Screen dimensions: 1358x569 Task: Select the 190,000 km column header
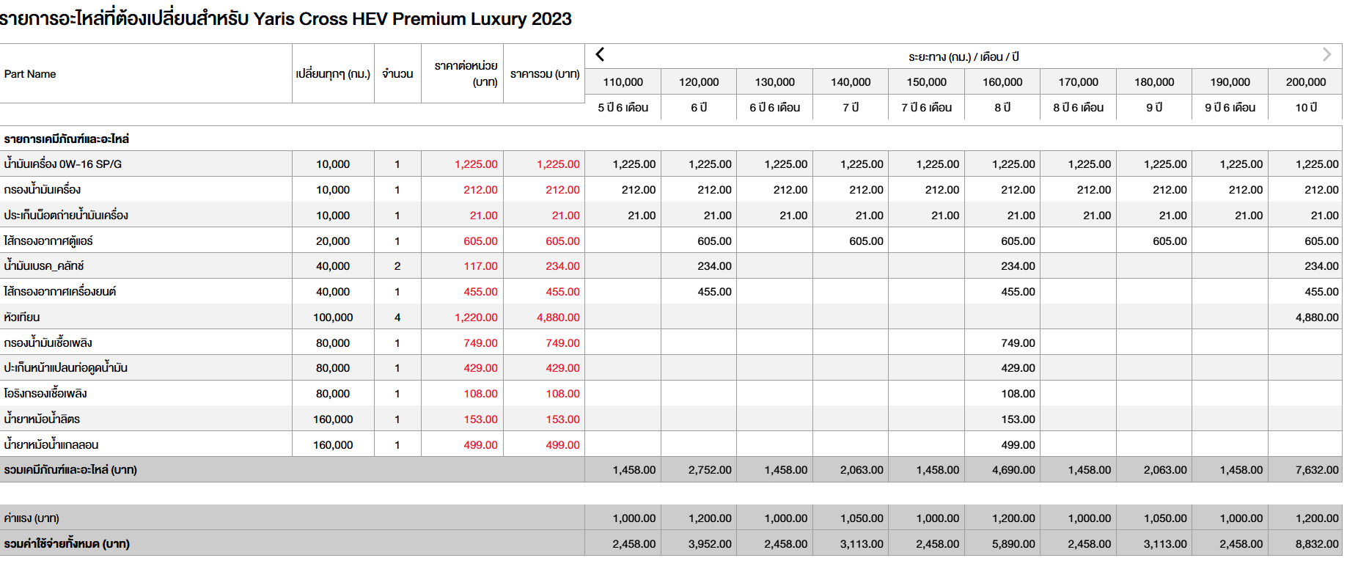[1230, 82]
